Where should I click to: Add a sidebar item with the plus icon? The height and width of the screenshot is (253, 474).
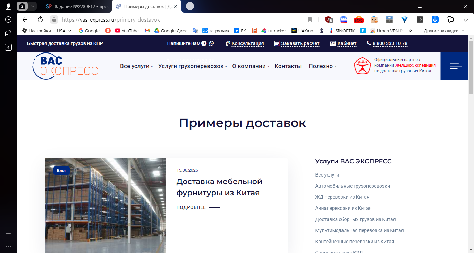click(x=8, y=234)
